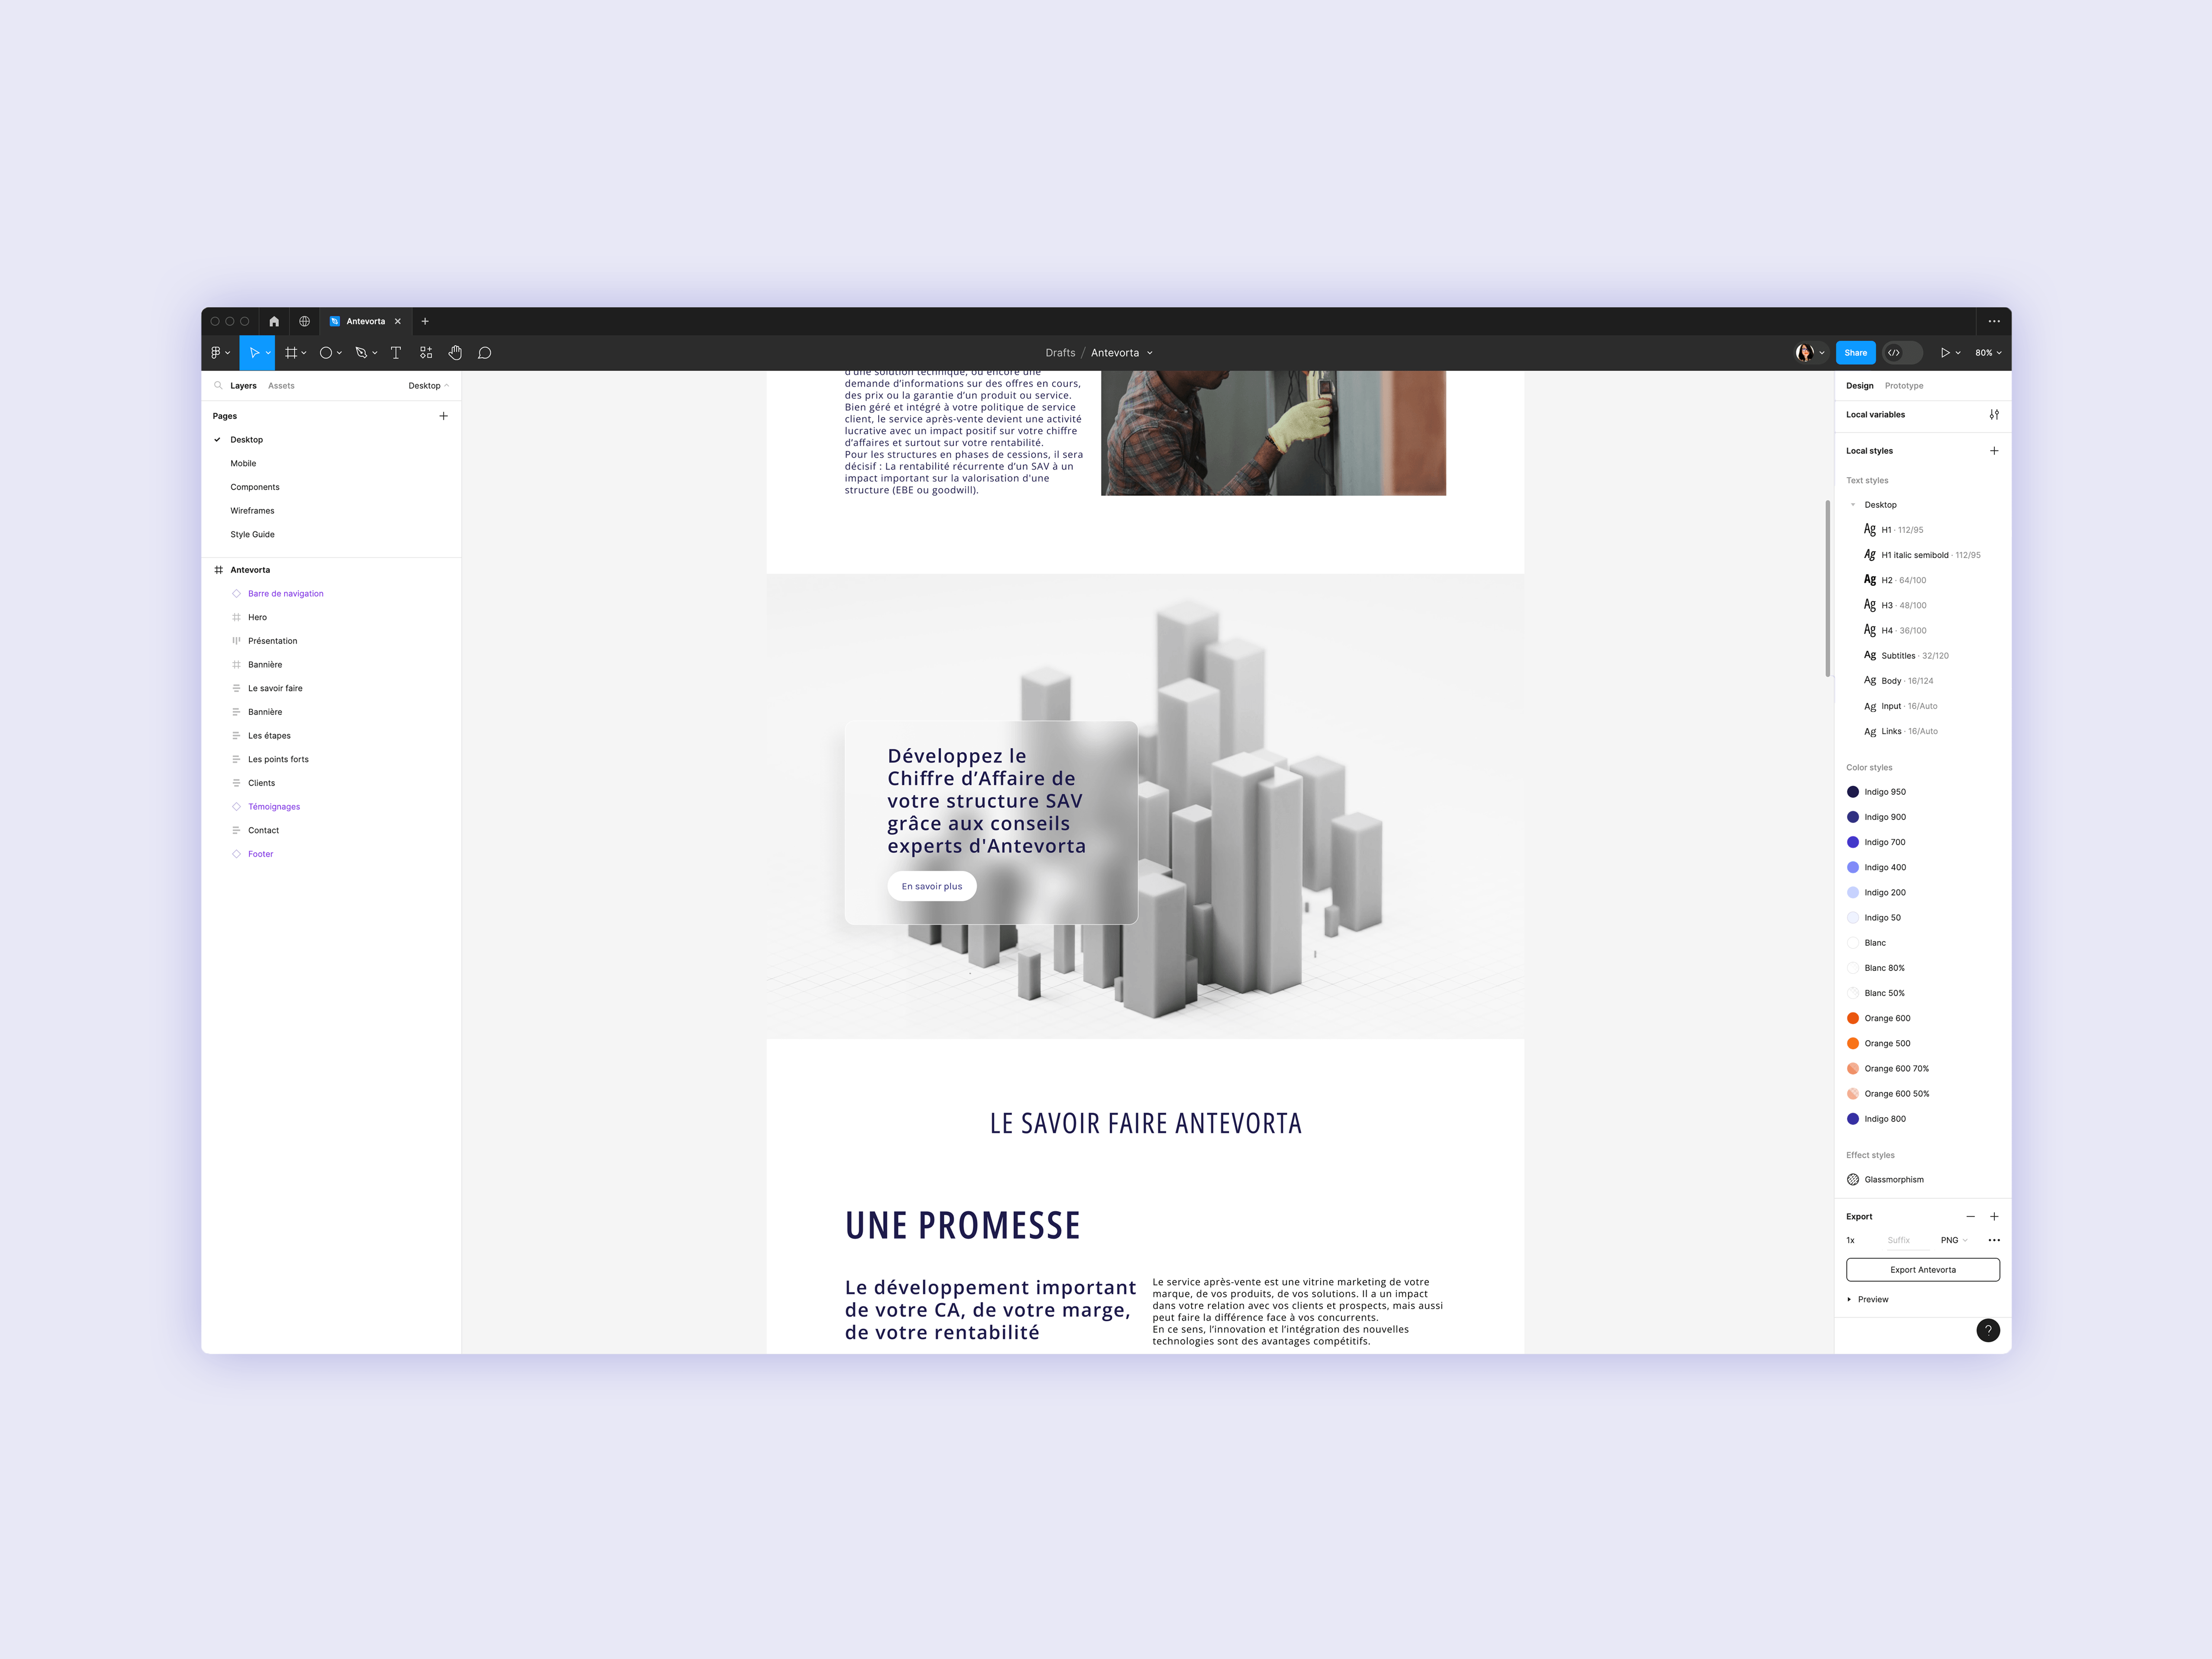Select the Hero layer

tap(257, 618)
